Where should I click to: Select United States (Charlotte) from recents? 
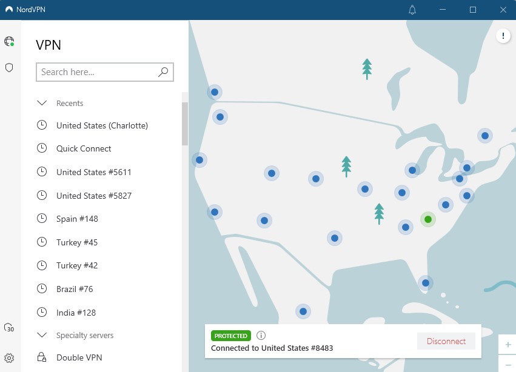coord(102,125)
